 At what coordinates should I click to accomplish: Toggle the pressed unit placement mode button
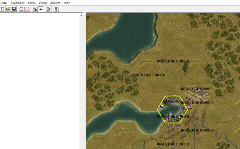point(41,9)
